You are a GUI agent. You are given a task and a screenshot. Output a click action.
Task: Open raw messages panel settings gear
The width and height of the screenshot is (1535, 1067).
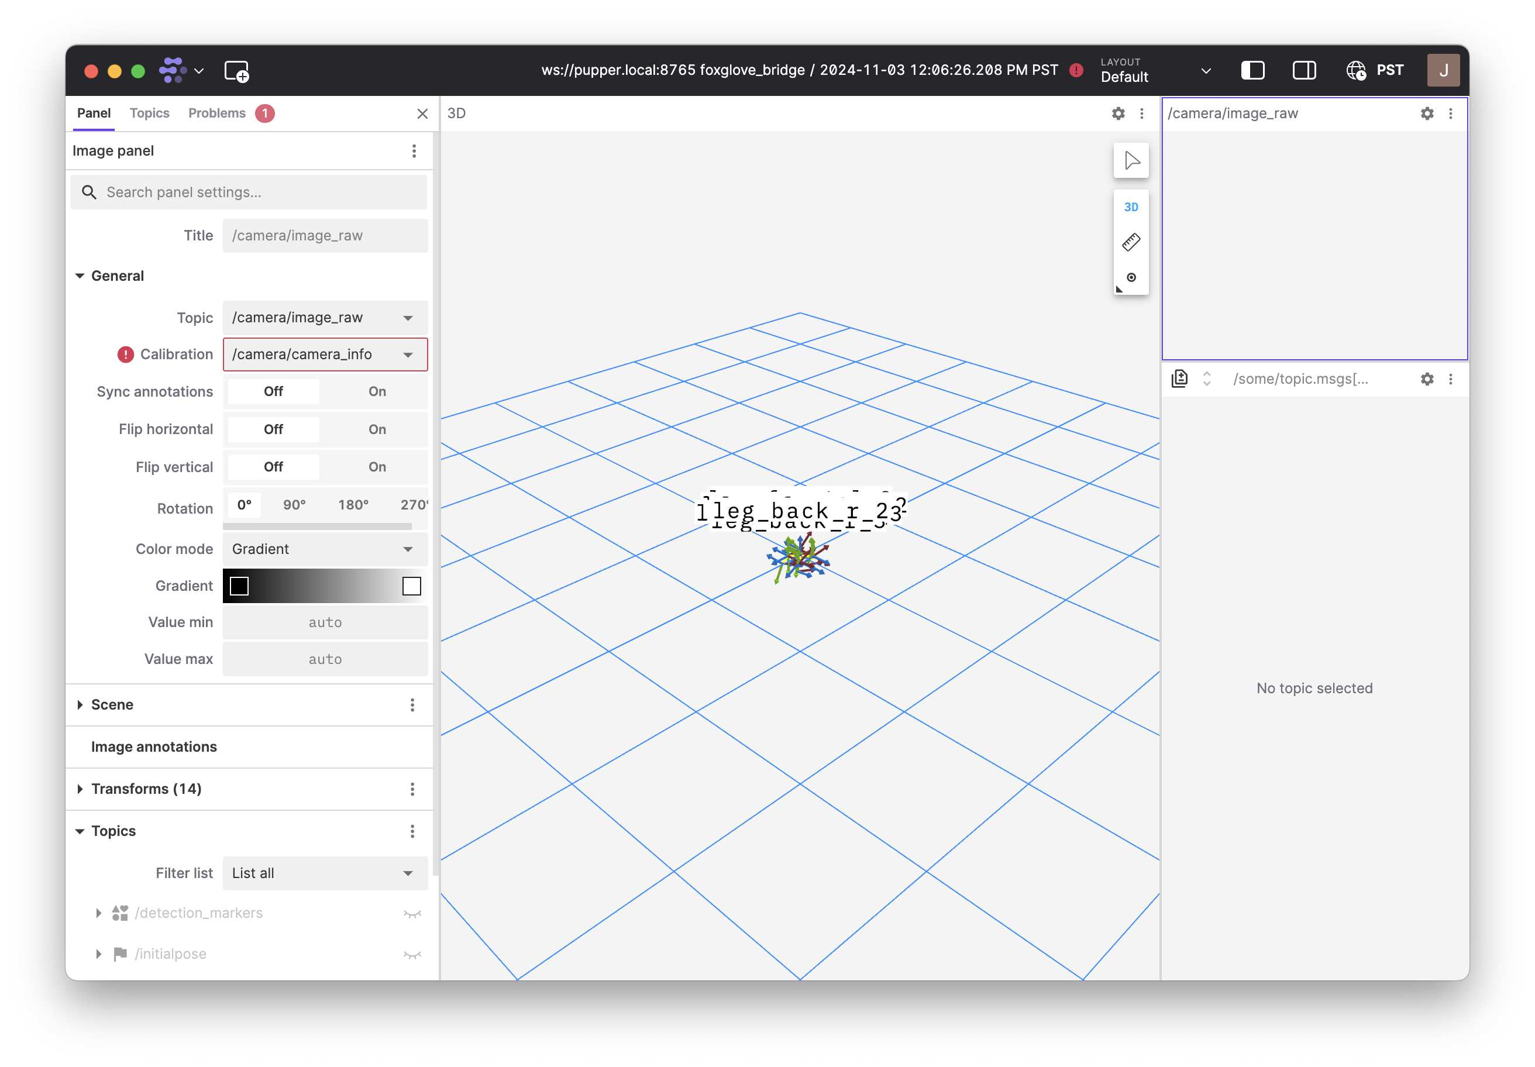coord(1427,379)
